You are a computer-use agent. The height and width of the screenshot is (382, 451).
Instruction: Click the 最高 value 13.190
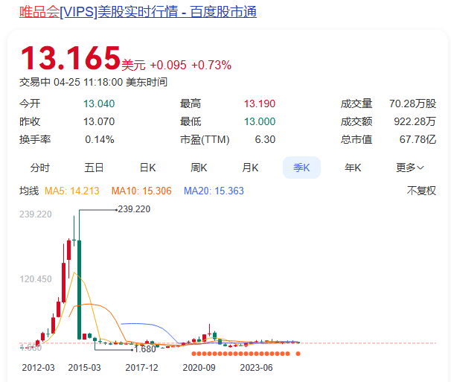[260, 104]
